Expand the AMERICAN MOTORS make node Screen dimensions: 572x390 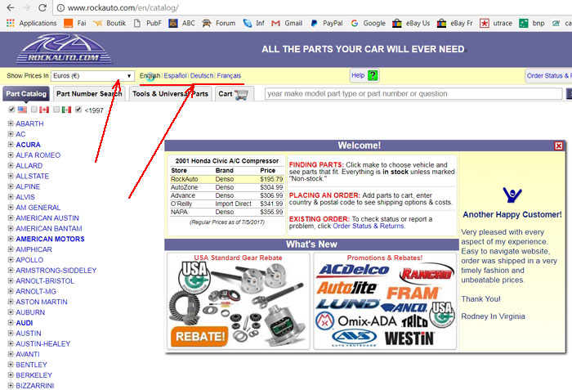pyautogui.click(x=11, y=239)
